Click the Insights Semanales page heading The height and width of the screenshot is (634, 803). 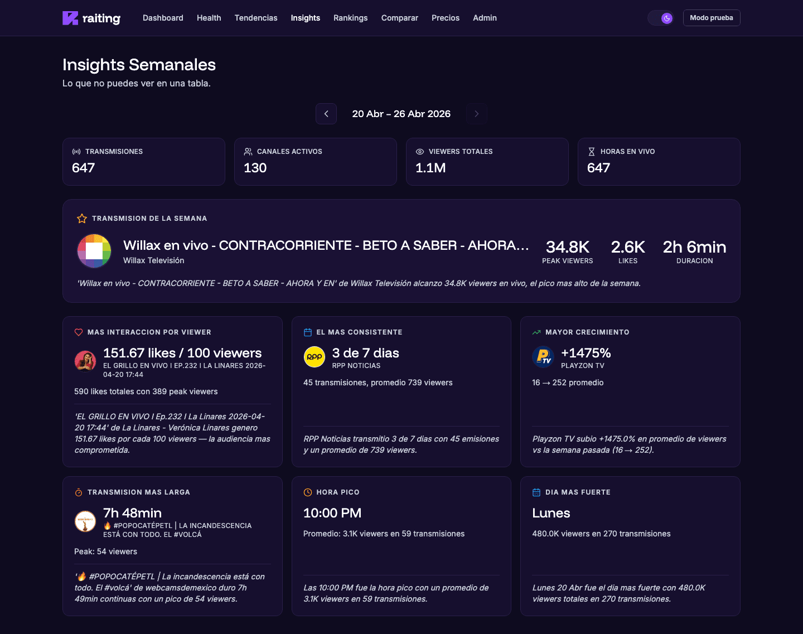(139, 65)
